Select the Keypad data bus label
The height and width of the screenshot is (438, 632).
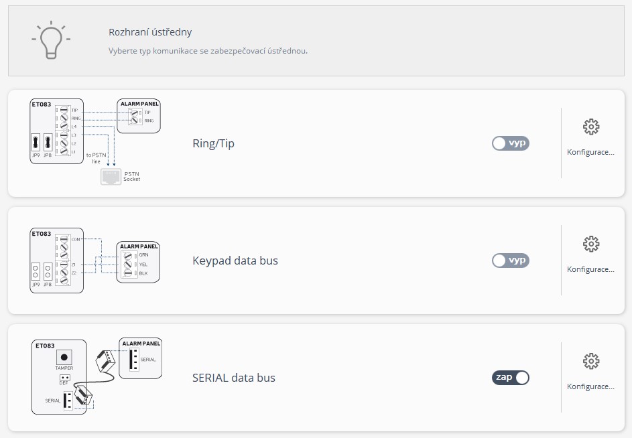pos(235,261)
